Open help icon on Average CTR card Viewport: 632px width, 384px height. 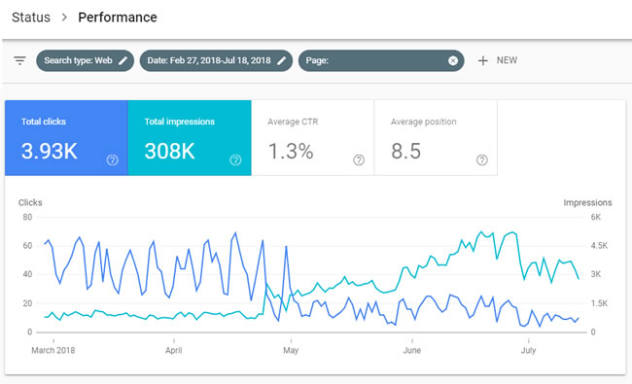coord(359,160)
